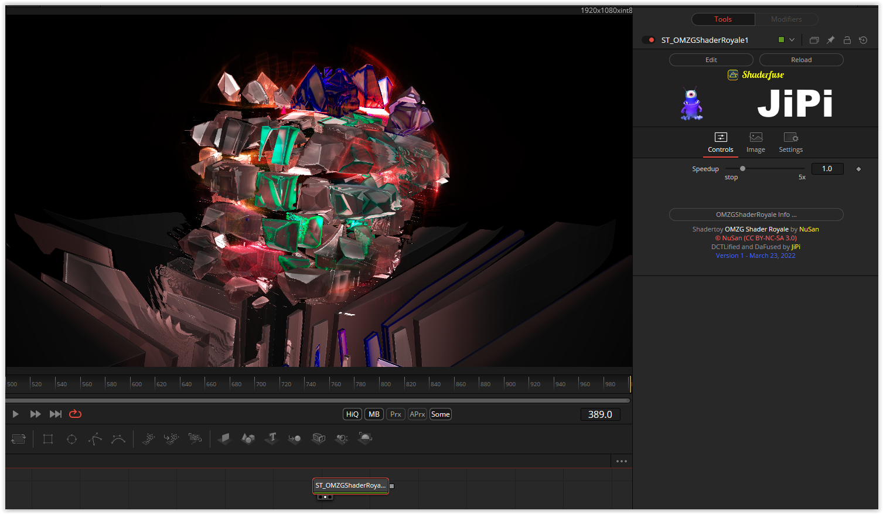Toggle ST_OMZGShaderRoyale1 enable switch
This screenshot has width=883, height=514.
[649, 40]
